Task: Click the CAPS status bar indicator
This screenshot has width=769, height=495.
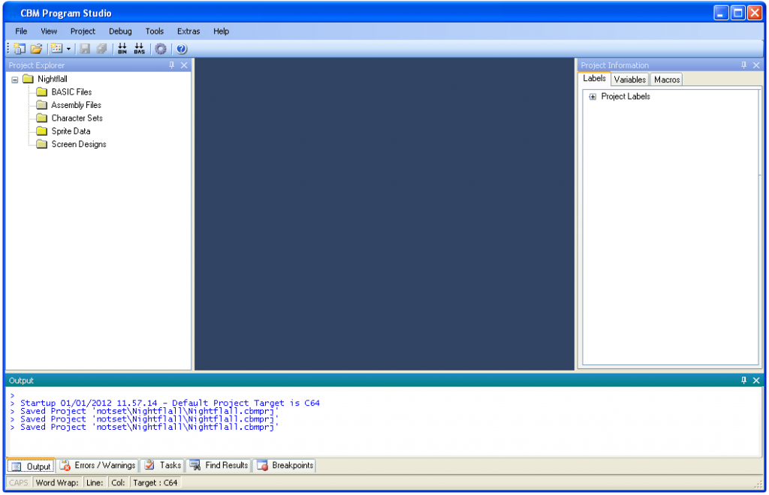Action: [19, 483]
